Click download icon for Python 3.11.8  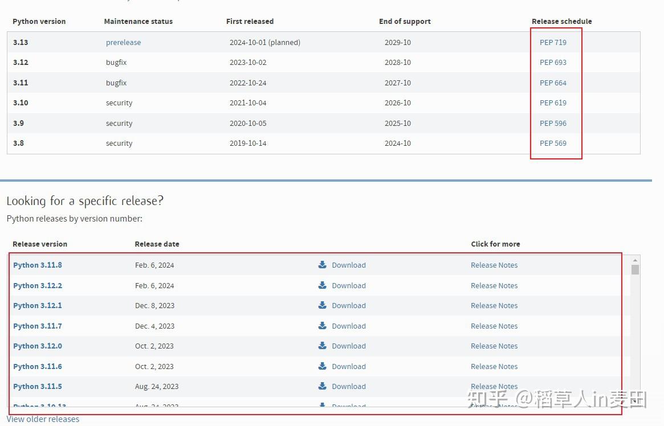[x=322, y=265]
